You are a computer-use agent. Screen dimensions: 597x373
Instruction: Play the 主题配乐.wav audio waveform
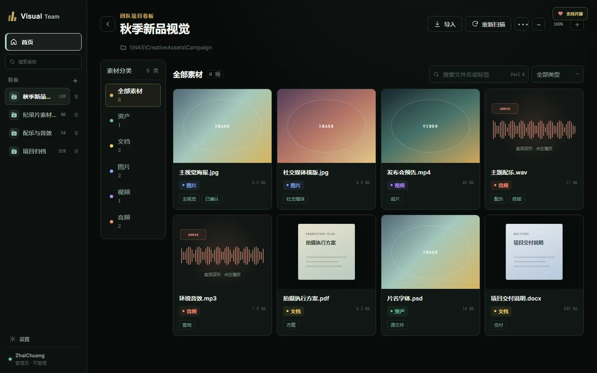(534, 129)
